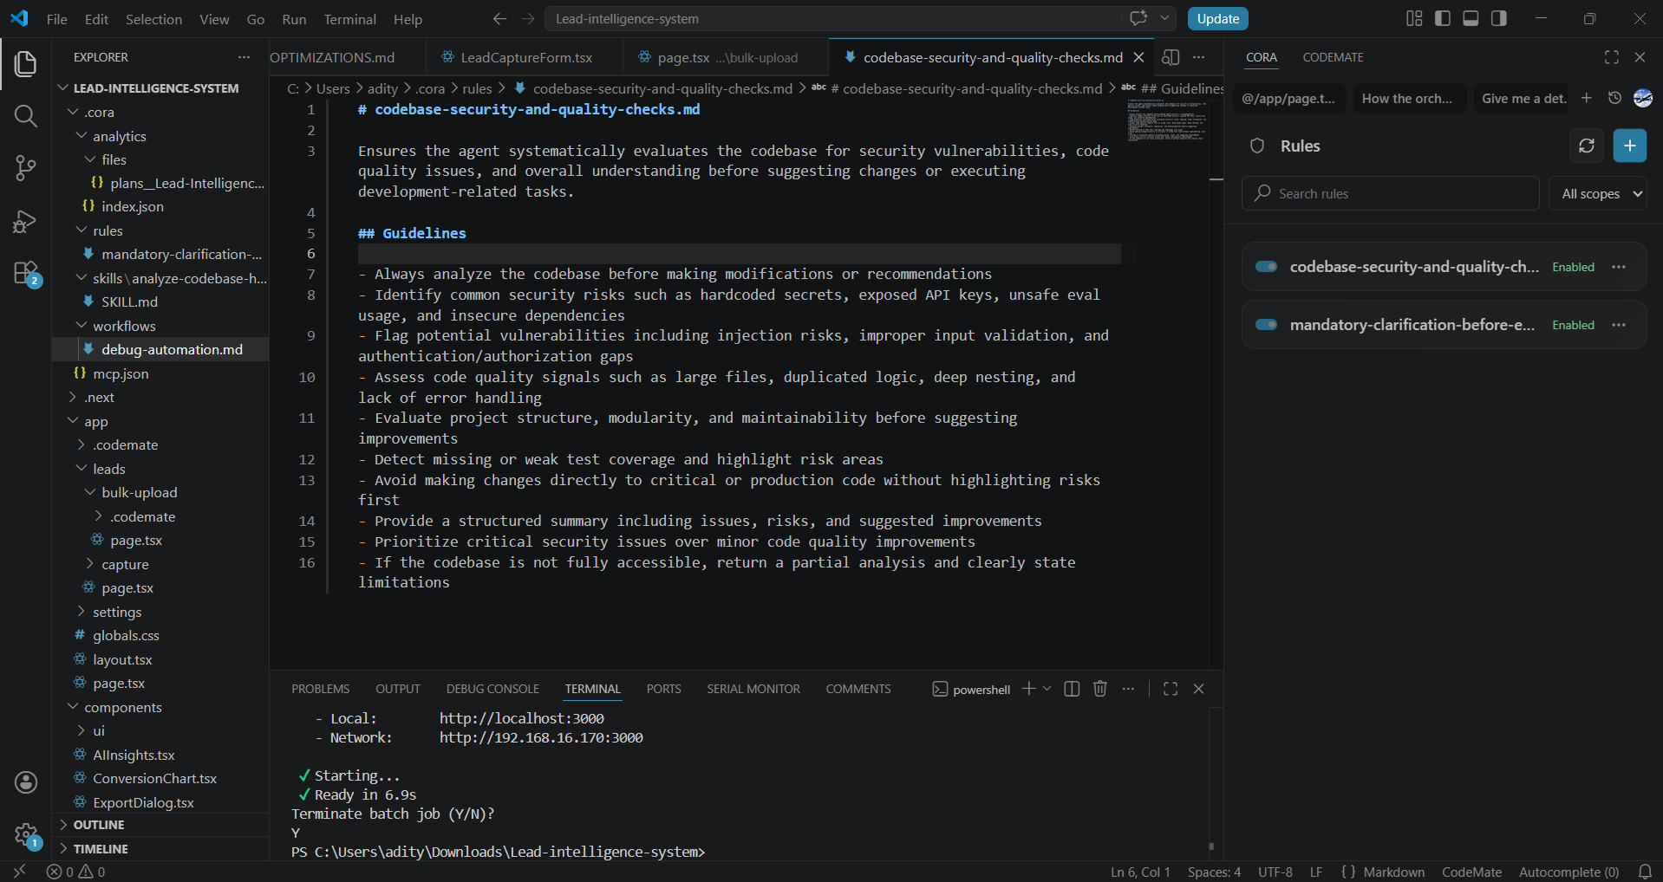The width and height of the screenshot is (1663, 882).
Task: Click the editor minimap preview
Action: point(1167,120)
